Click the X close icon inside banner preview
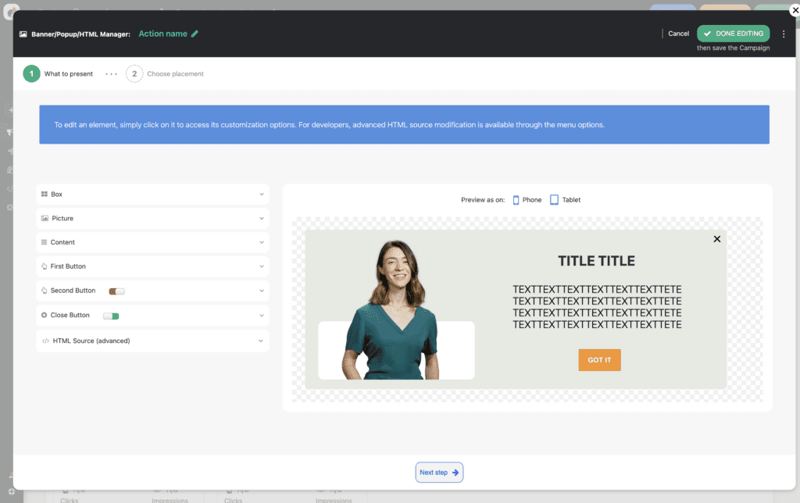Image resolution: width=800 pixels, height=503 pixels. point(717,239)
